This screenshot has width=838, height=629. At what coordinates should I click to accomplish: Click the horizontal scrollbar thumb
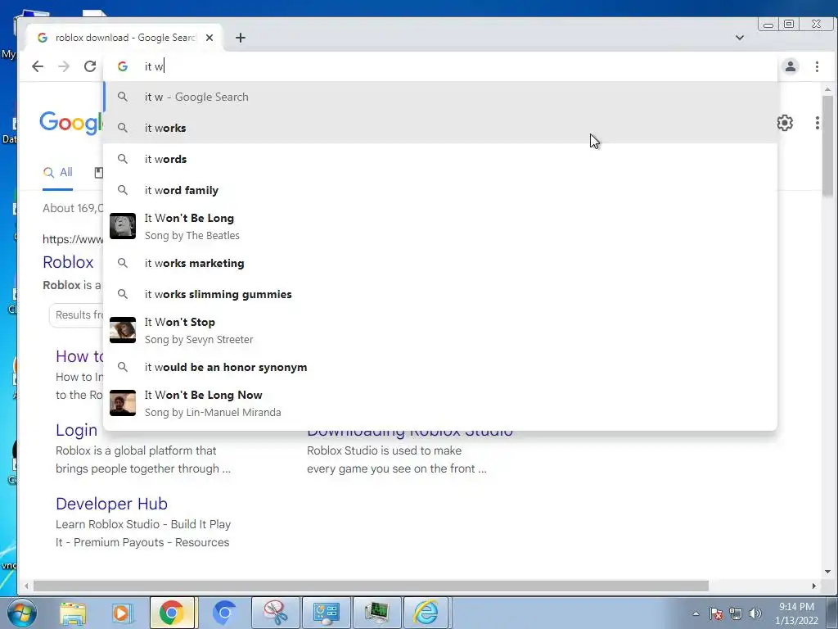click(371, 586)
